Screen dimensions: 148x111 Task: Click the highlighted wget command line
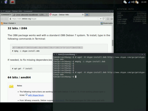tap(48, 48)
